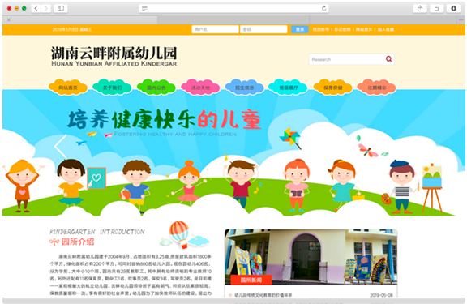
Task: Open the 找回账号 link
Action: pyautogui.click(x=321, y=29)
